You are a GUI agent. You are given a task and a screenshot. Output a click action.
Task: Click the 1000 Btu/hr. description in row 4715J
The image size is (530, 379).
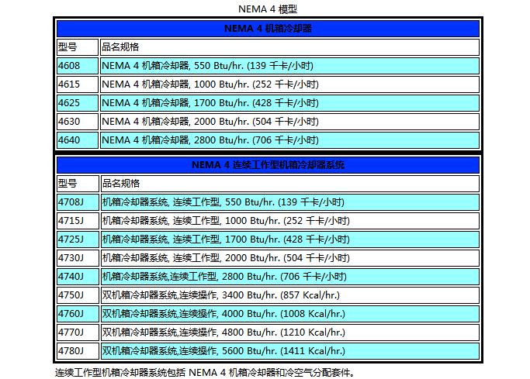tap(290, 221)
